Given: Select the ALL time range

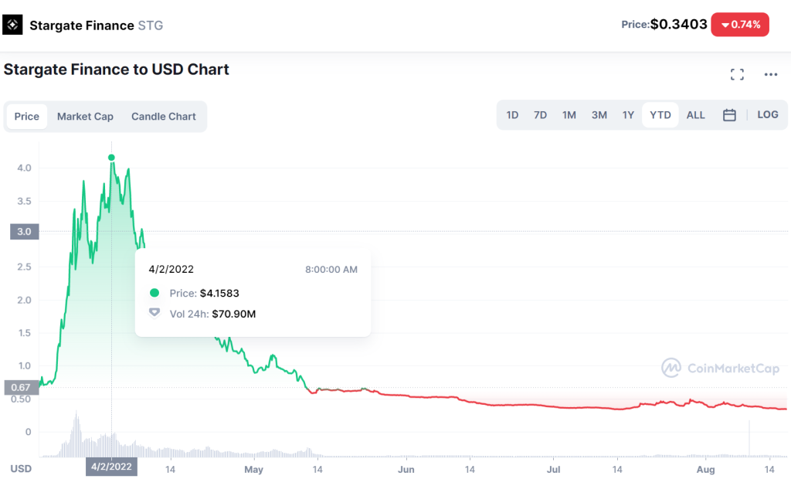Looking at the screenshot, I should [696, 115].
